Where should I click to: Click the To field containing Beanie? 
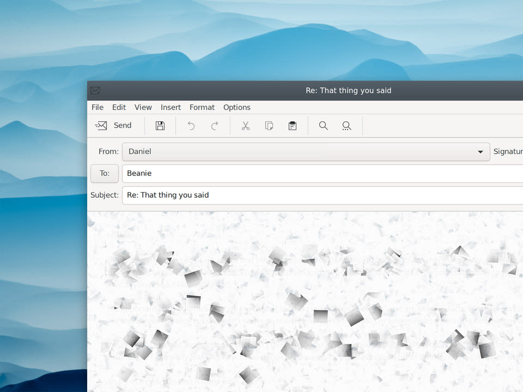(272, 173)
